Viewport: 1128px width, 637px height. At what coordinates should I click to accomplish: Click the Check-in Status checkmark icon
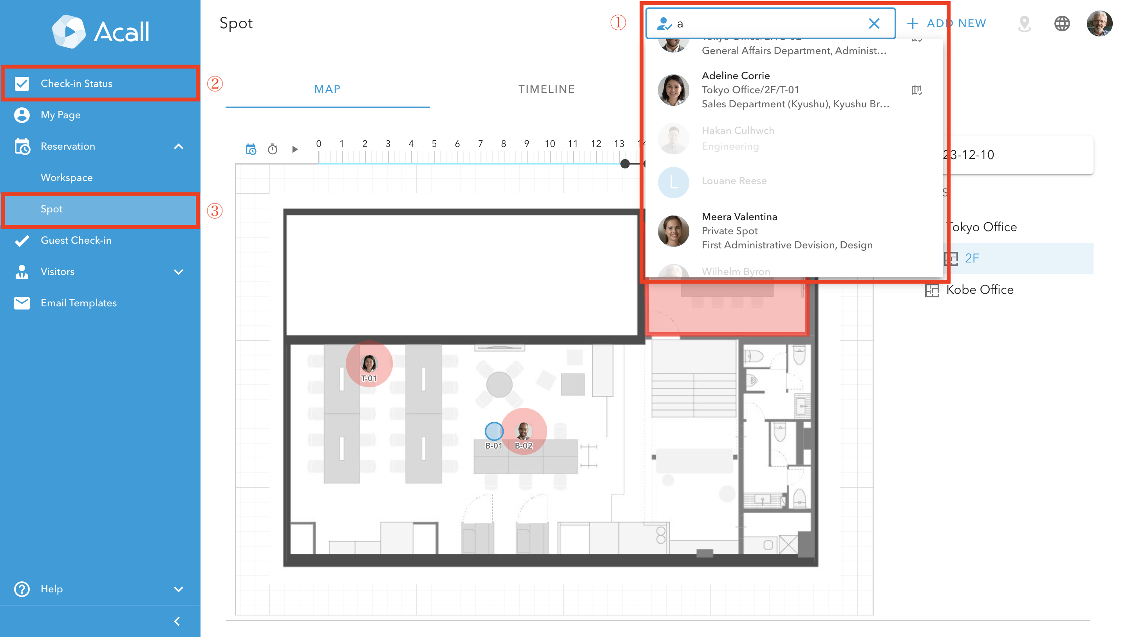click(x=22, y=83)
